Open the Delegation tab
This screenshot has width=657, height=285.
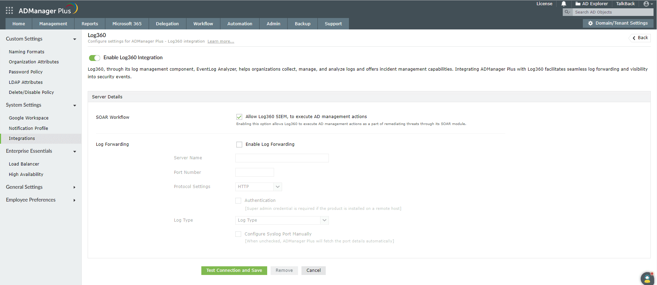(167, 24)
